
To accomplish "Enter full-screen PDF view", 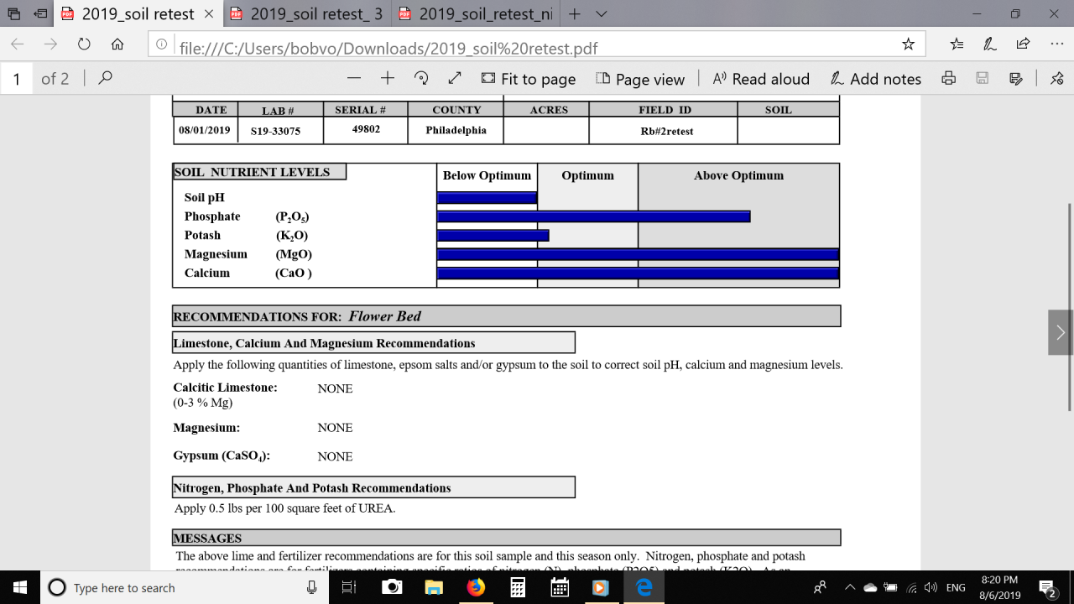I will point(455,78).
